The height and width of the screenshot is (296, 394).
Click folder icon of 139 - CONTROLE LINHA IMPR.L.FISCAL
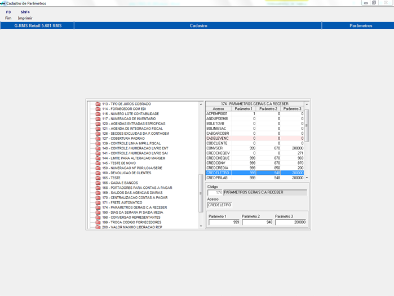(98, 143)
